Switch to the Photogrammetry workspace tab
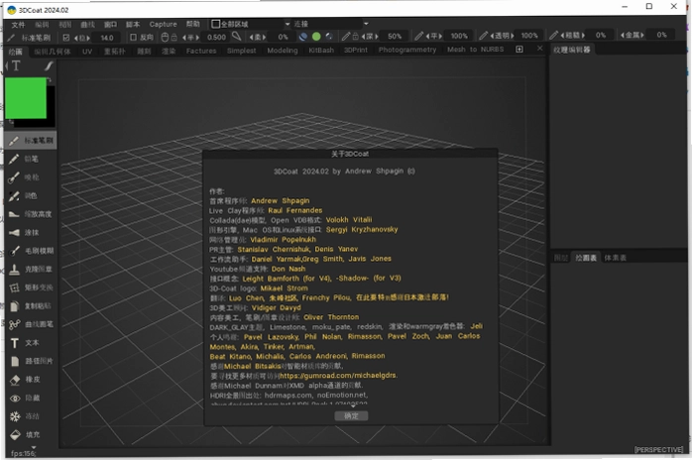Image resolution: width=692 pixels, height=460 pixels. tap(406, 50)
